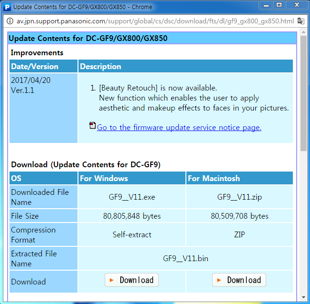310x304 pixels.
Task: Click the site information icon in address bar
Action: 10,21
